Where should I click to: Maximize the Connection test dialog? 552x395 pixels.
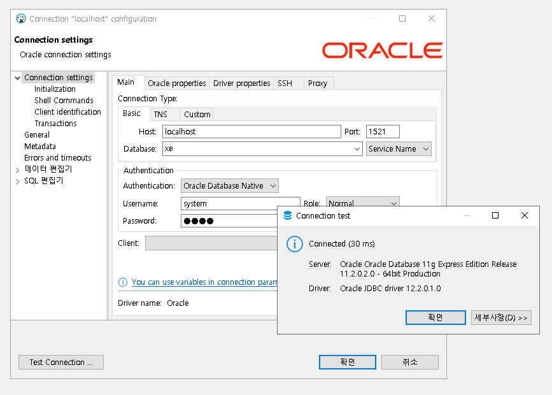click(x=495, y=215)
